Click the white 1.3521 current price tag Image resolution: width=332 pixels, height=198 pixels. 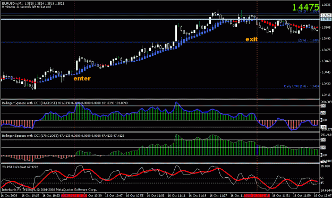point(326,15)
